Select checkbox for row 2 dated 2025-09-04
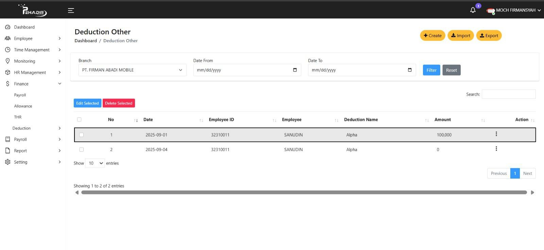The height and width of the screenshot is (250, 544). pos(81,149)
